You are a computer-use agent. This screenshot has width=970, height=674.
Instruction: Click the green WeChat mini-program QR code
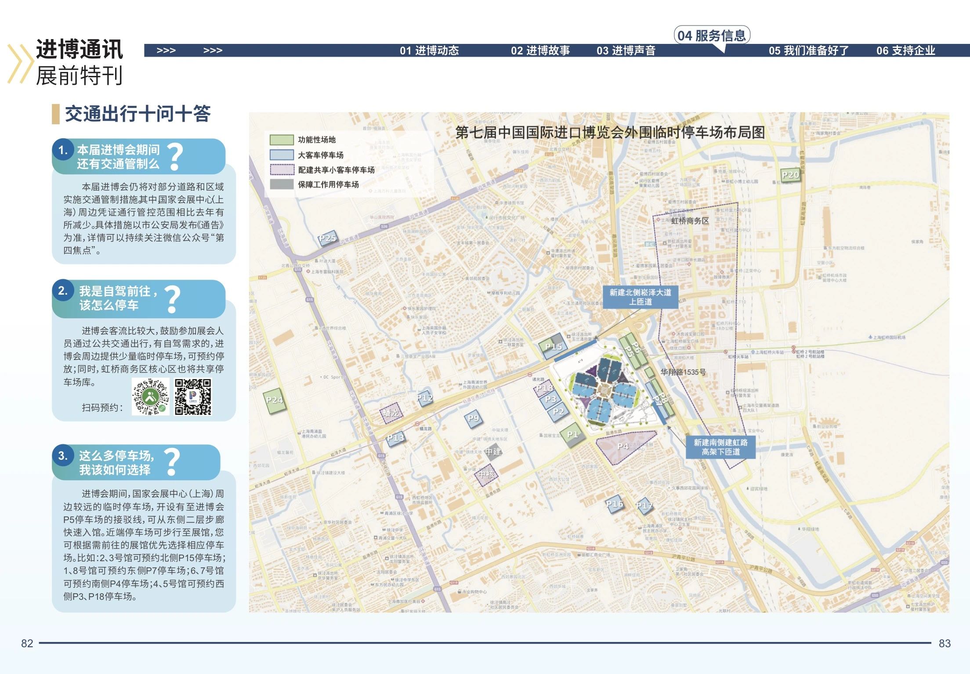(150, 397)
